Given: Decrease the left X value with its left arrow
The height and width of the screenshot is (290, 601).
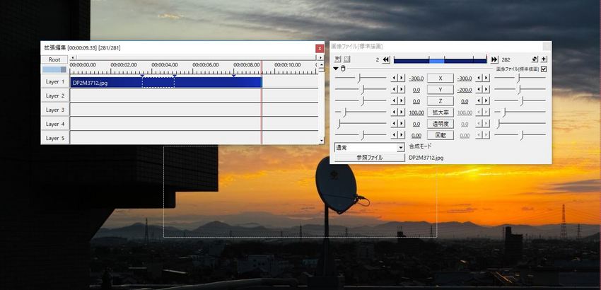Looking at the screenshot, I should pos(394,79).
